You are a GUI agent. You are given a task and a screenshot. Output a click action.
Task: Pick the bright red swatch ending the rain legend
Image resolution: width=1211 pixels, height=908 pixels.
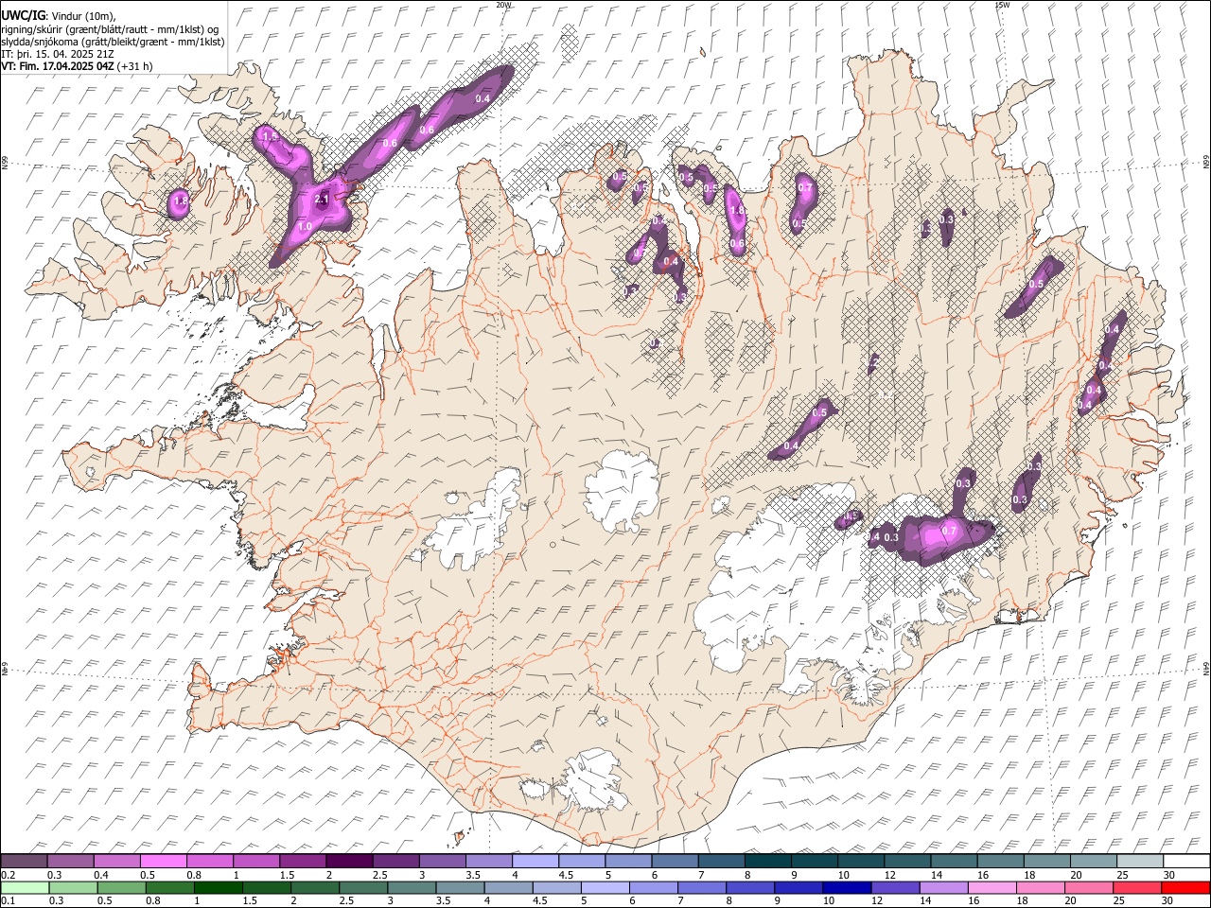click(1185, 888)
